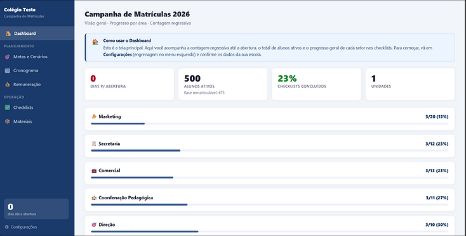Viewport: 466px width, 236px height.
Task: Click the Colégio Teste school name
Action: (x=20, y=9)
